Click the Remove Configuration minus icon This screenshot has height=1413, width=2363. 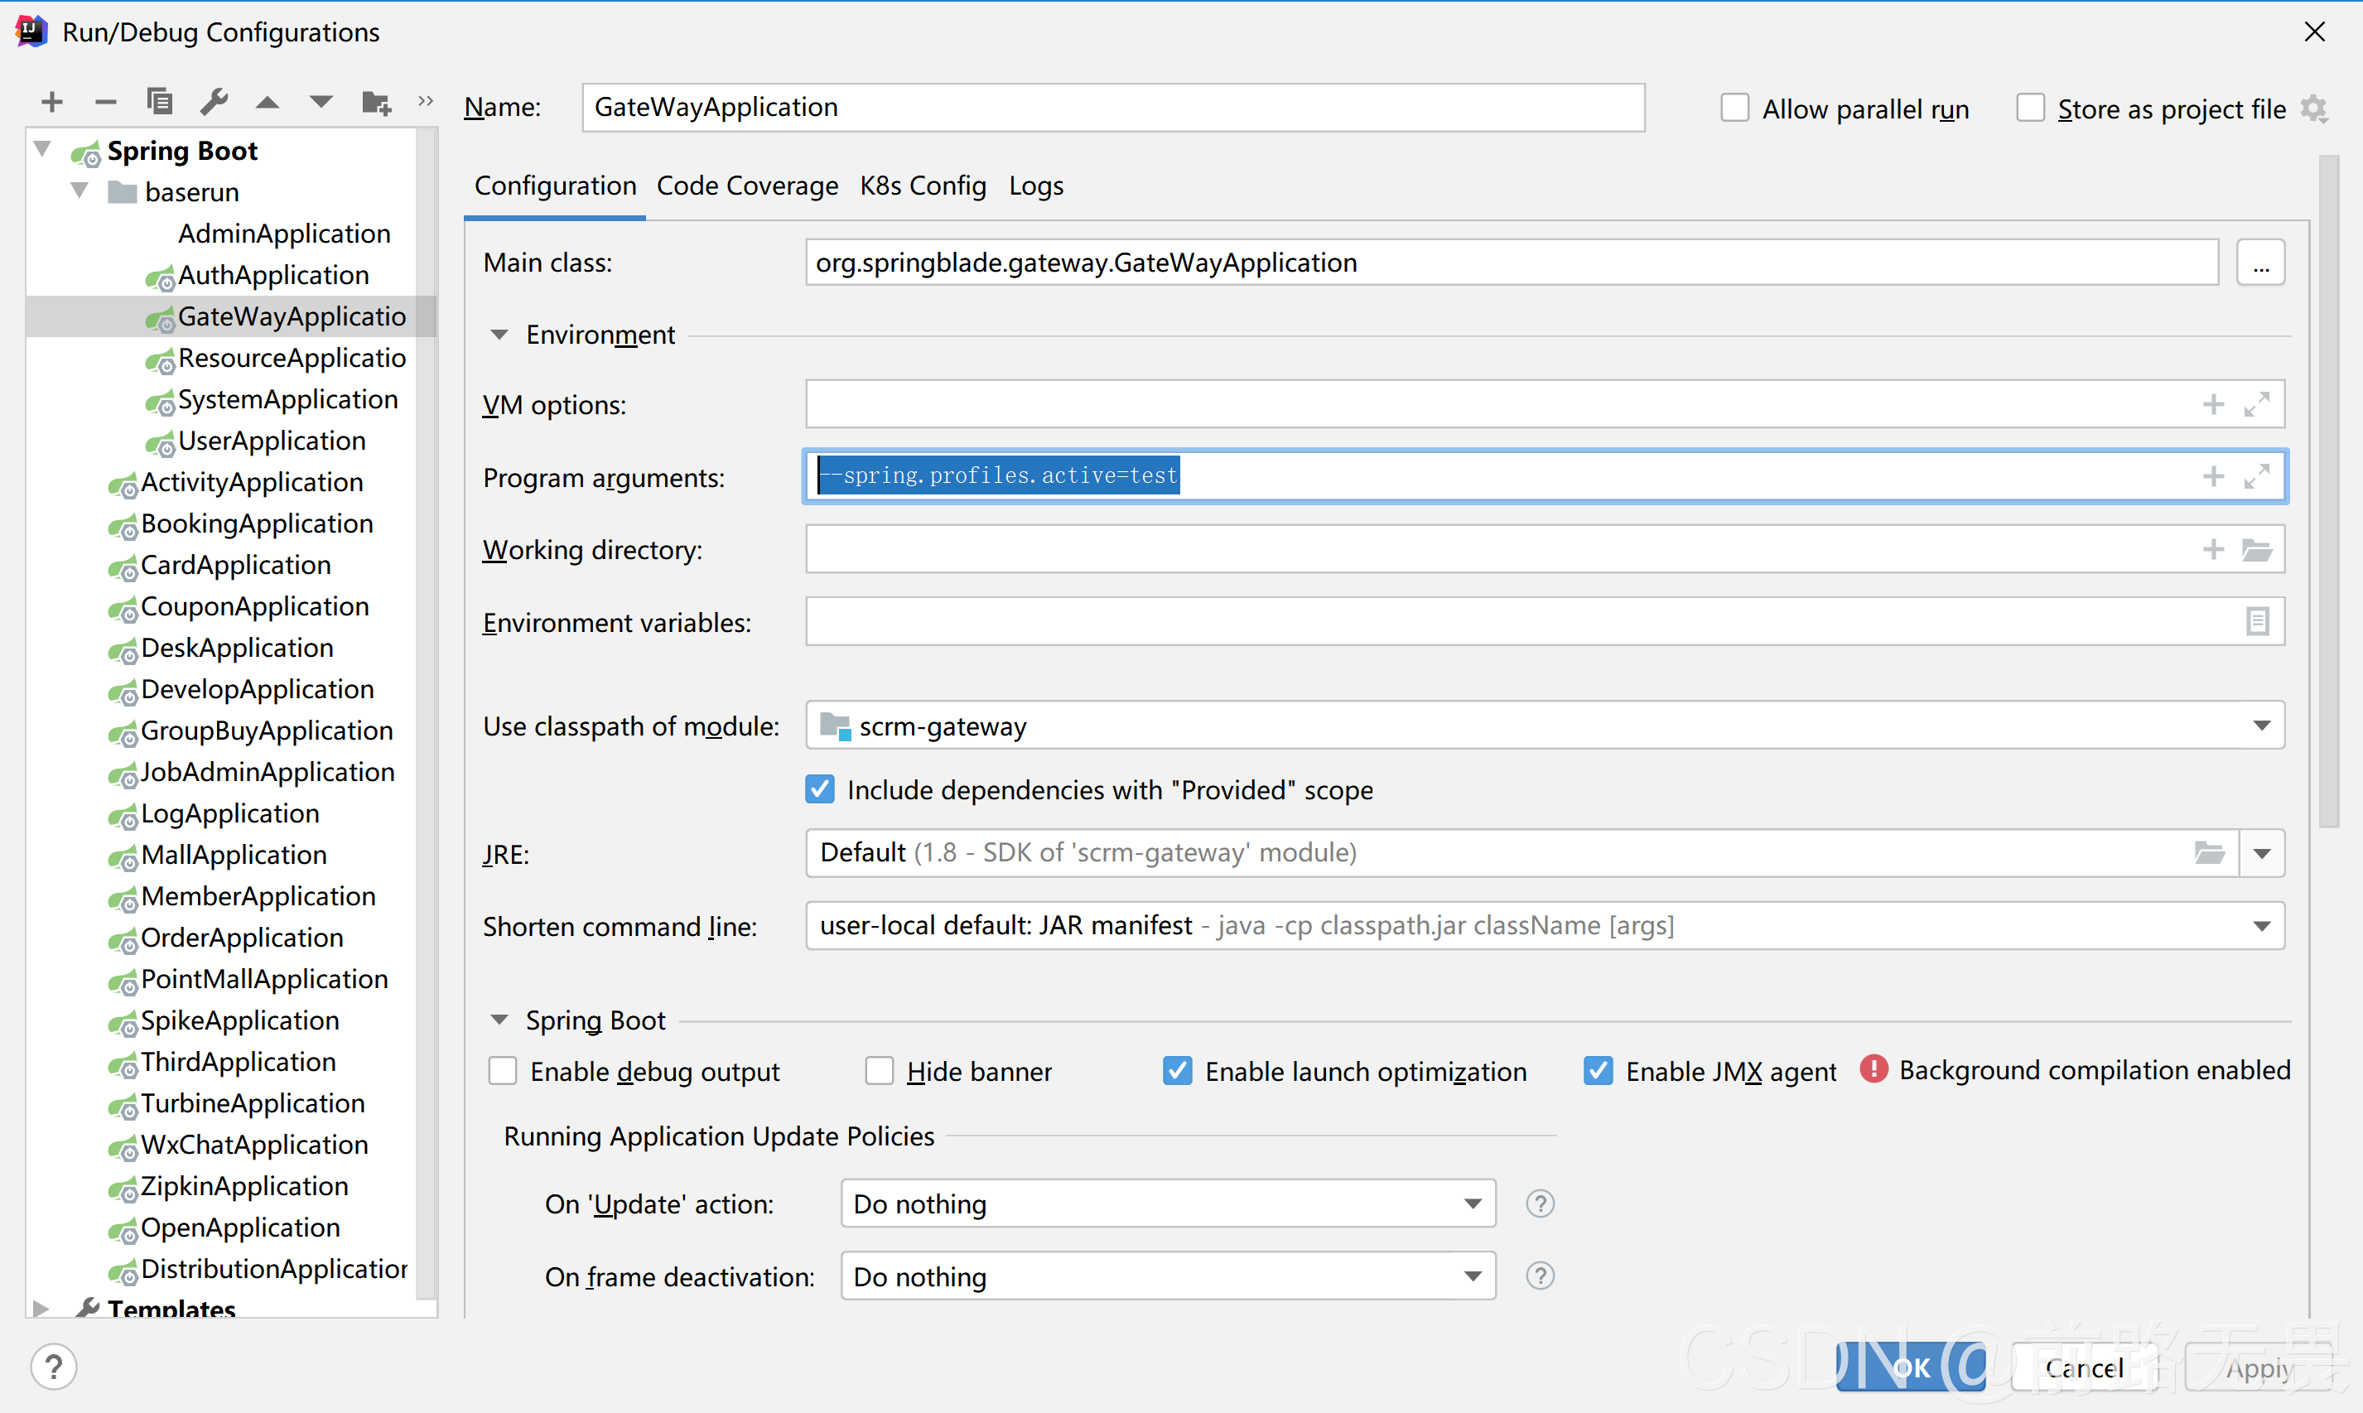click(x=106, y=102)
